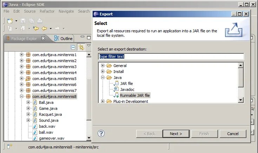Click the New wizard toolbar icon
This screenshot has height=153, width=258.
pos(10,21)
